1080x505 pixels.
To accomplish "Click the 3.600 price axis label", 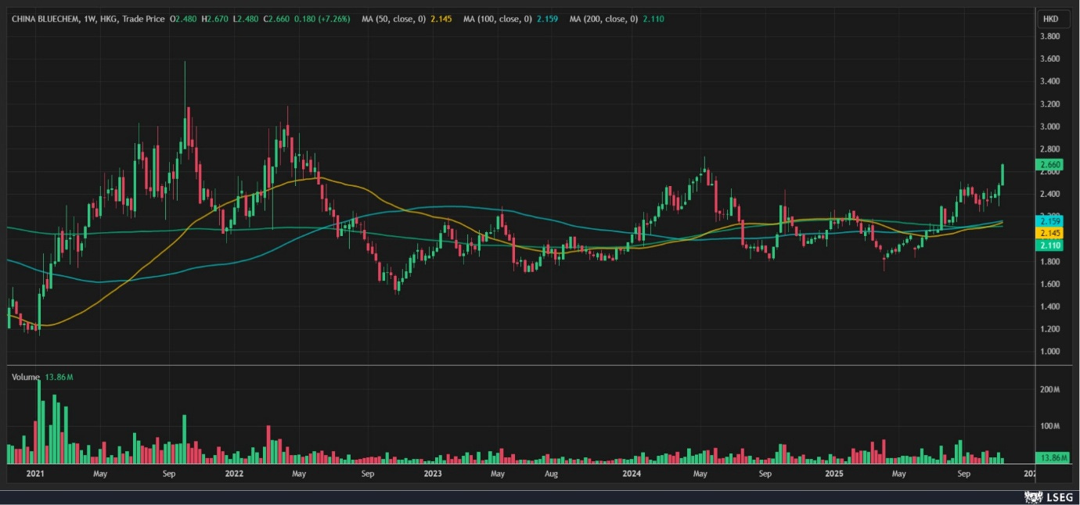I will pyautogui.click(x=1049, y=59).
